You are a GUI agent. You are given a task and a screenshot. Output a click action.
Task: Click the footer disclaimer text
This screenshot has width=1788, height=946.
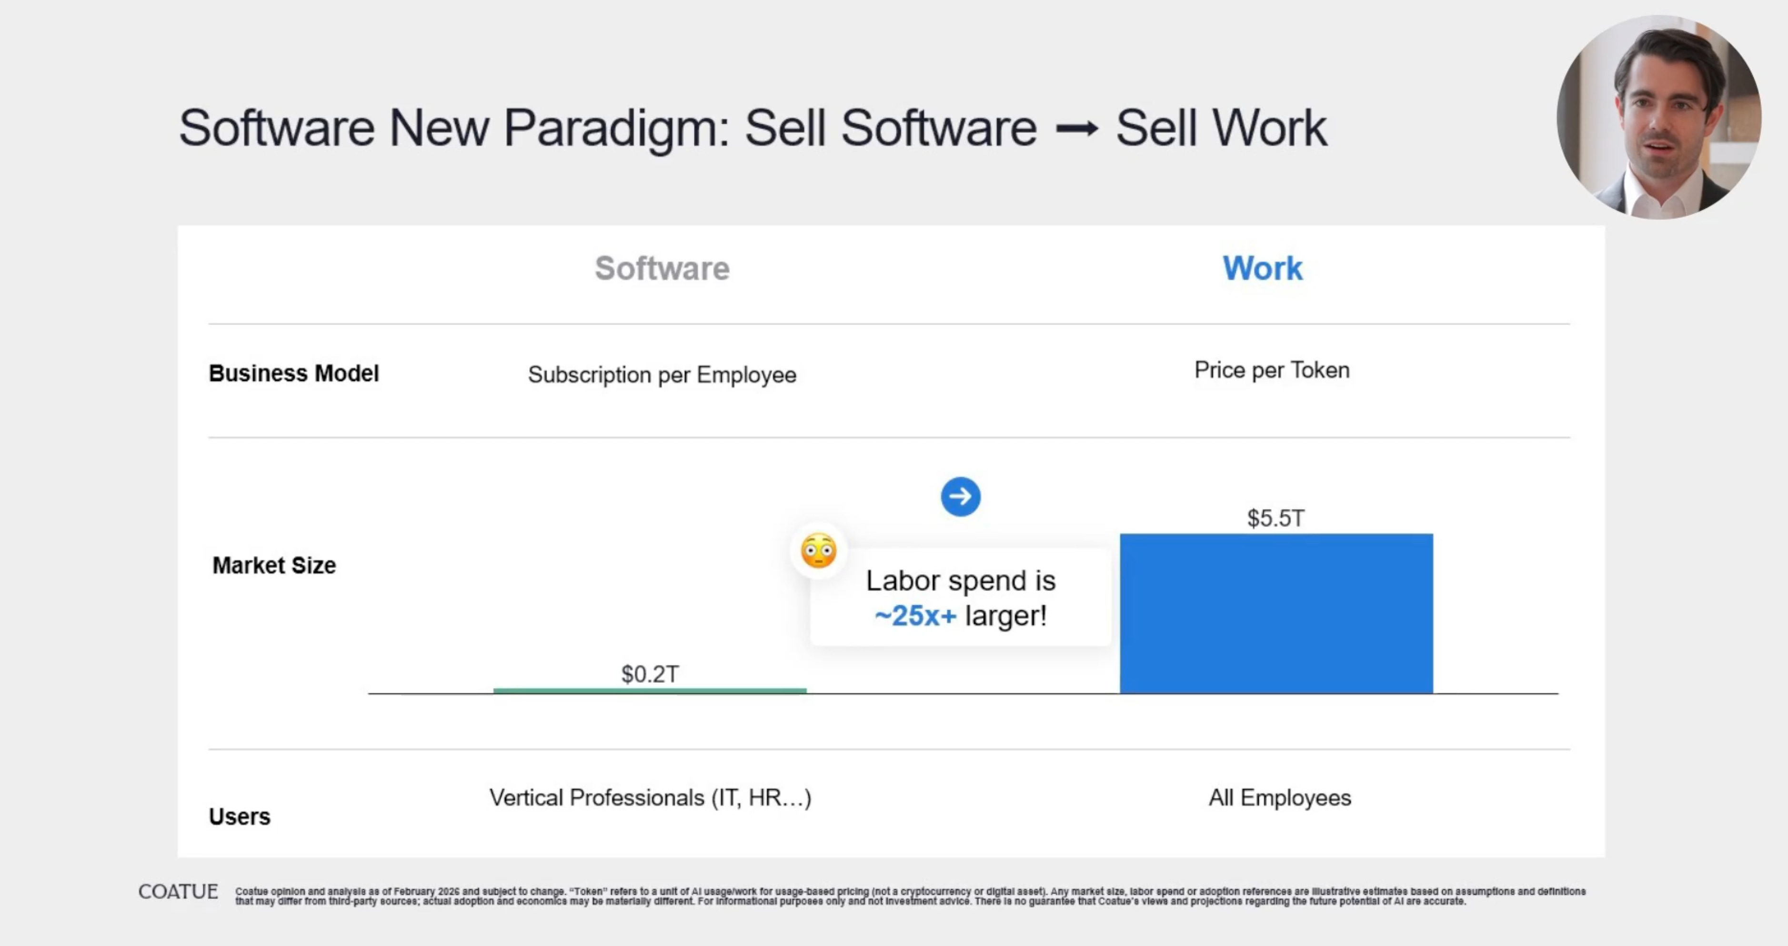tap(909, 896)
